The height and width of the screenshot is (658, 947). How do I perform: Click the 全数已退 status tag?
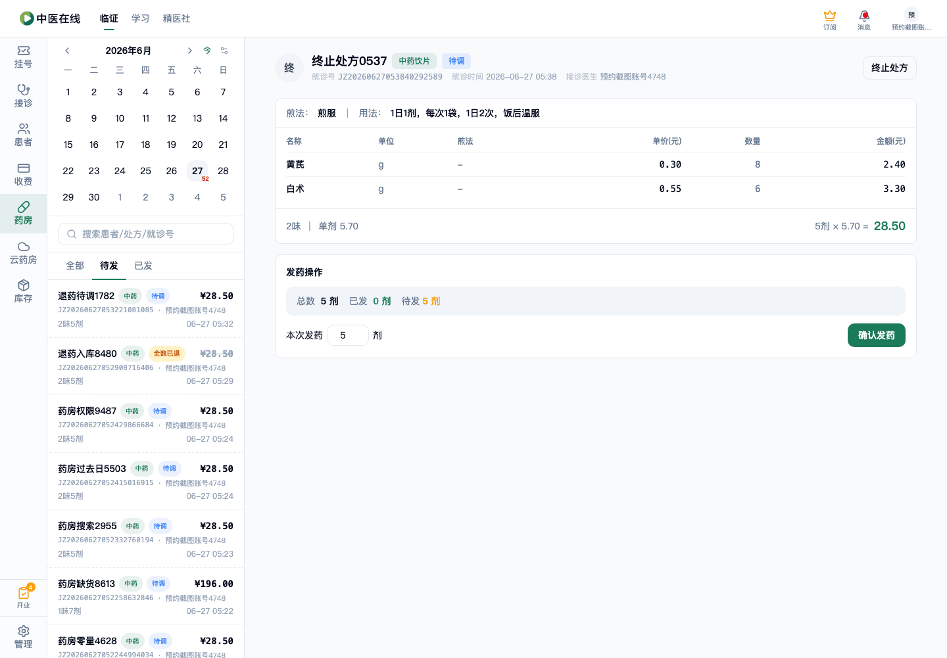pos(167,354)
